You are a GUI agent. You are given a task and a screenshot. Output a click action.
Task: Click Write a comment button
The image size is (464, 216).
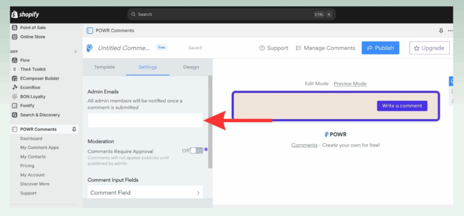coord(402,106)
